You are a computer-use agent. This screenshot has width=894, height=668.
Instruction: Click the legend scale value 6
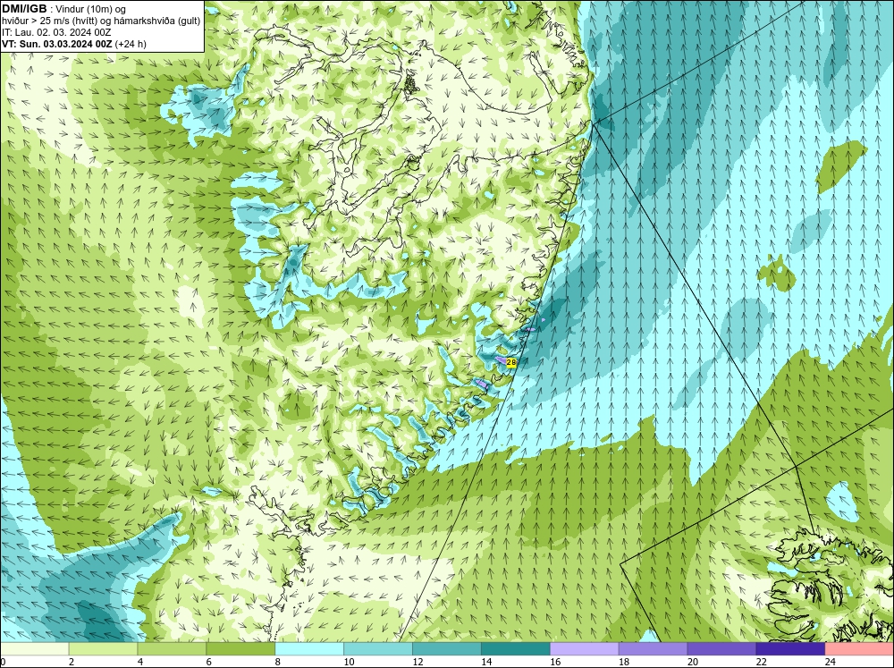pos(208,662)
